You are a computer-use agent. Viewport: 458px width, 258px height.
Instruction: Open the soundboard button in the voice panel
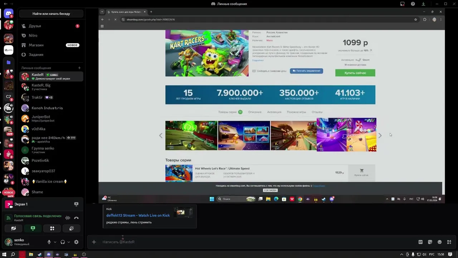[x=72, y=228]
